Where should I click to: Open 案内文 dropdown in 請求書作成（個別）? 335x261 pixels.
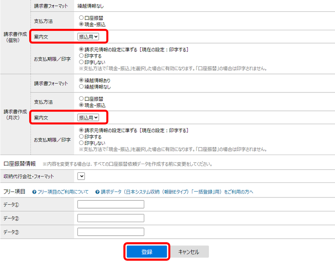pyautogui.click(x=88, y=36)
